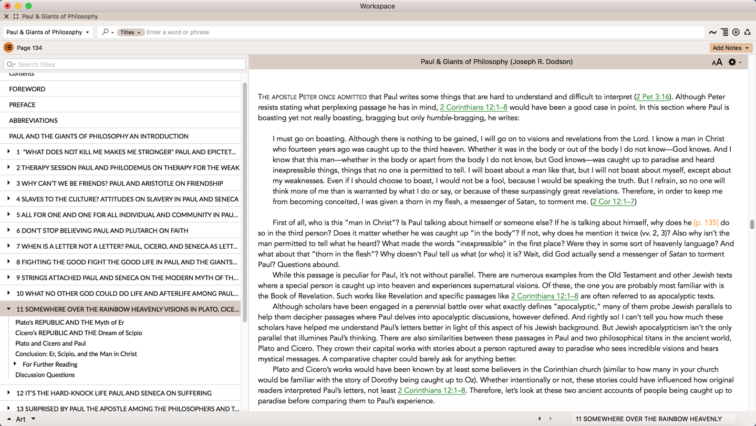Collapse chapter 11 Somewhere Over the Rainbow

click(8, 309)
